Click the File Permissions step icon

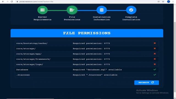pyautogui.click(x=72, y=10)
